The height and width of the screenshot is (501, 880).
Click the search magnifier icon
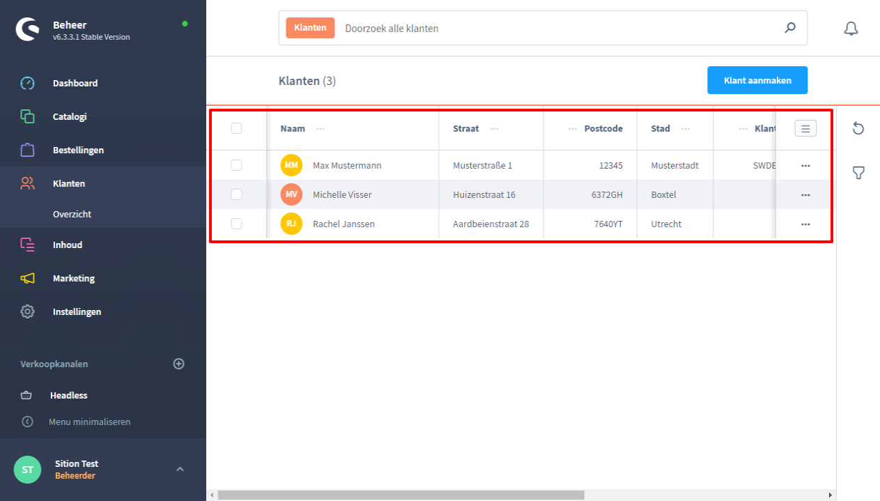coord(790,28)
